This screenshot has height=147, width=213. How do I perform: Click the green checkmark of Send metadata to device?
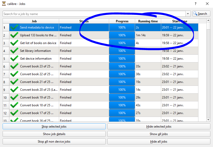coord(14,27)
